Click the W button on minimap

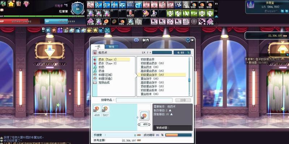coord(282,11)
